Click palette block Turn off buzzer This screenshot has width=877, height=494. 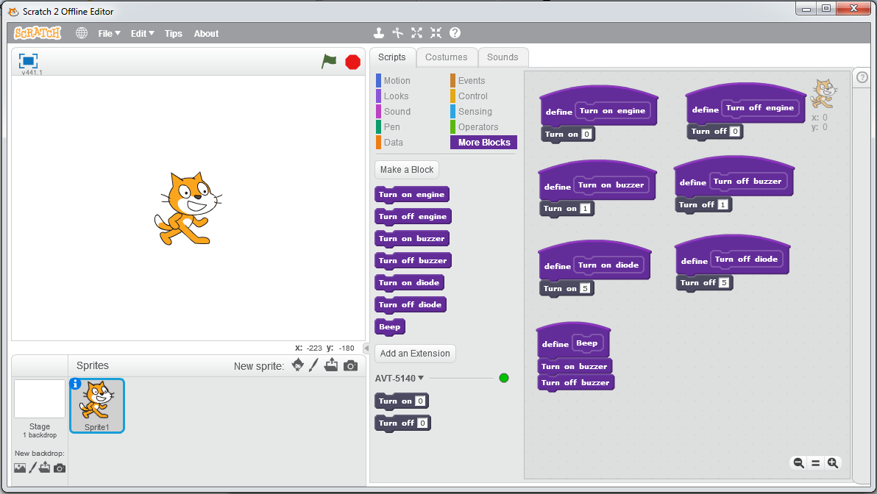[x=413, y=260]
